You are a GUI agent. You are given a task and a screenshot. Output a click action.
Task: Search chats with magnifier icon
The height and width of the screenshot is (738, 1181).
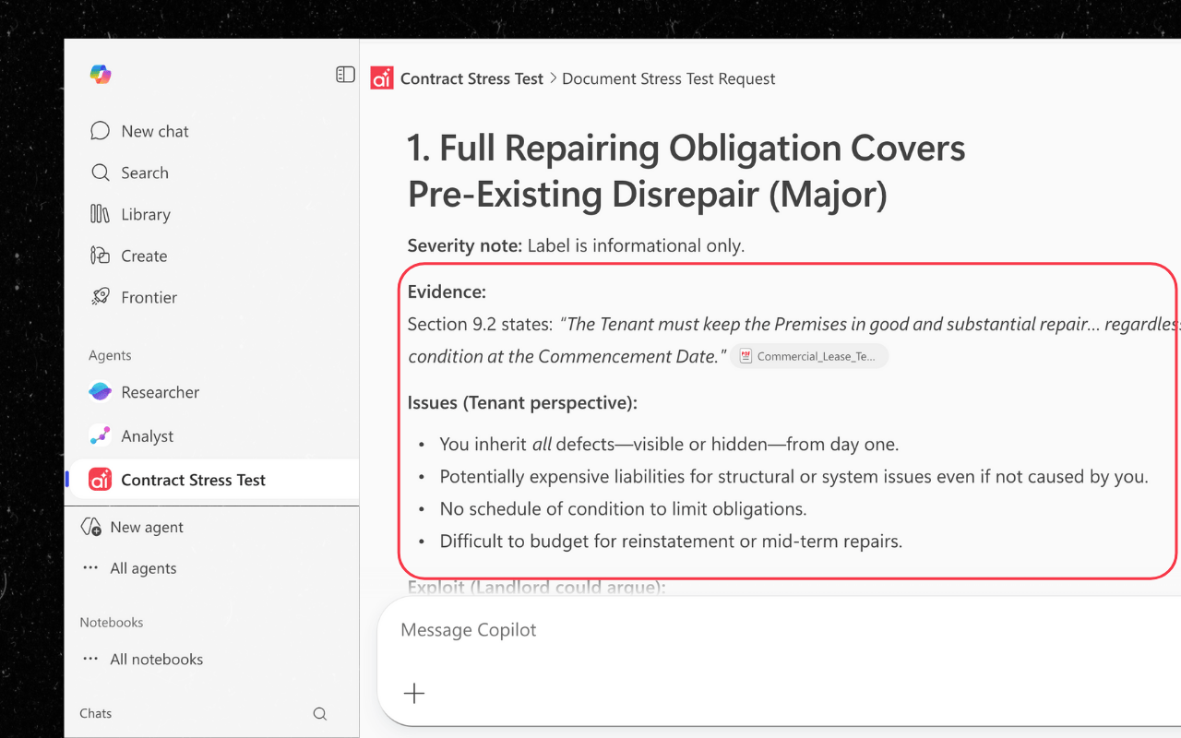click(320, 713)
